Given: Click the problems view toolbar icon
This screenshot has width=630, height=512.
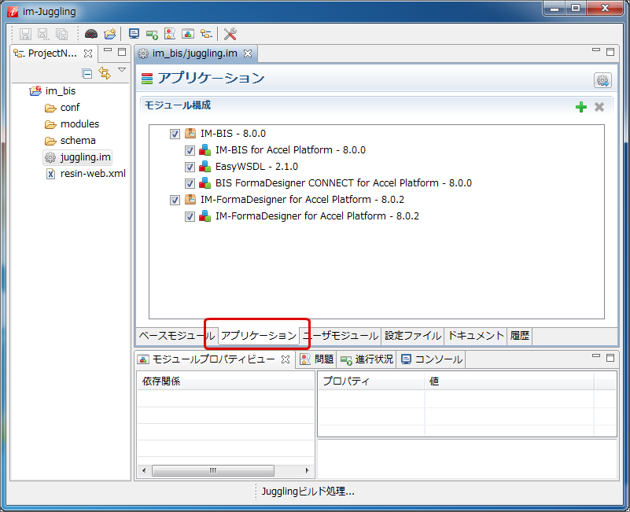Looking at the screenshot, I should click(x=170, y=34).
